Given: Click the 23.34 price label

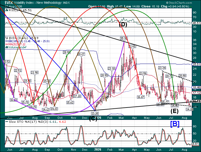Looking at the screenshot, I should pyautogui.click(x=162, y=68).
